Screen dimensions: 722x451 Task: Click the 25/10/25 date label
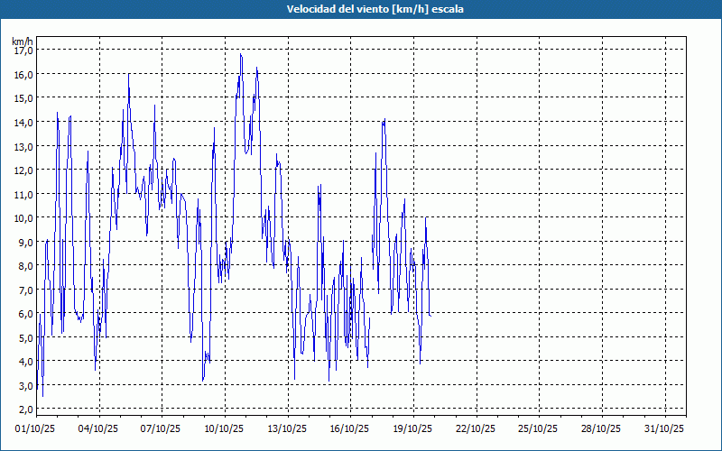pyautogui.click(x=539, y=428)
